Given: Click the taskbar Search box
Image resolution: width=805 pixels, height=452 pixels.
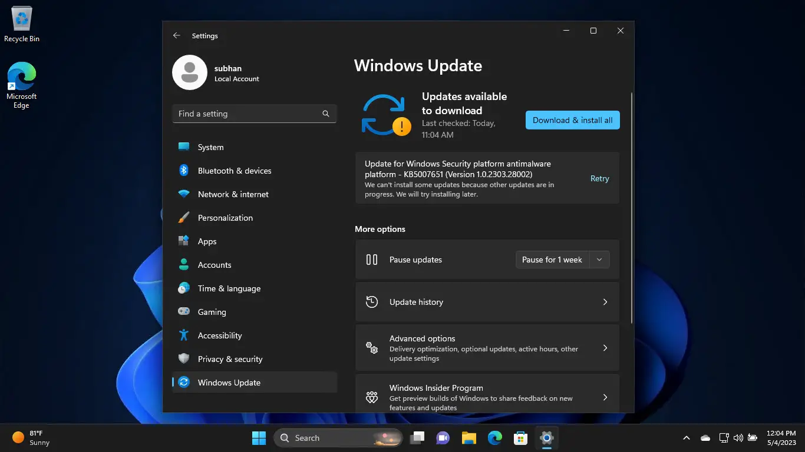Looking at the screenshot, I should click(x=338, y=438).
